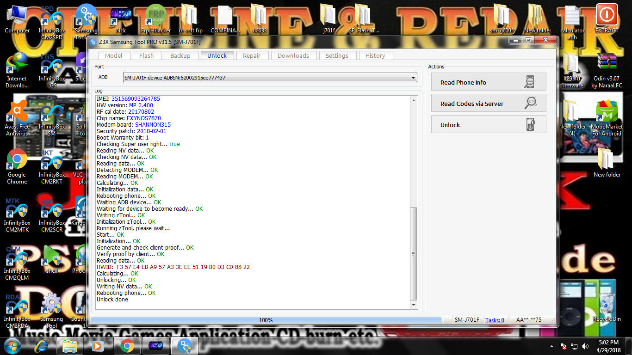Screen dimensions: 632x355
Task: Open Nck desktop shortcut
Action: (121, 18)
